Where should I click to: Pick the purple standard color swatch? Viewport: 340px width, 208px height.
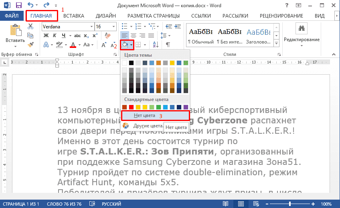tap(186, 107)
